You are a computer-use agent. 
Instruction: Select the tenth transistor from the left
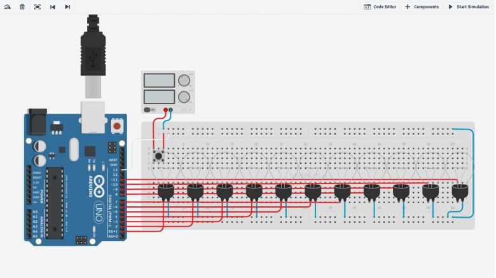coord(431,192)
